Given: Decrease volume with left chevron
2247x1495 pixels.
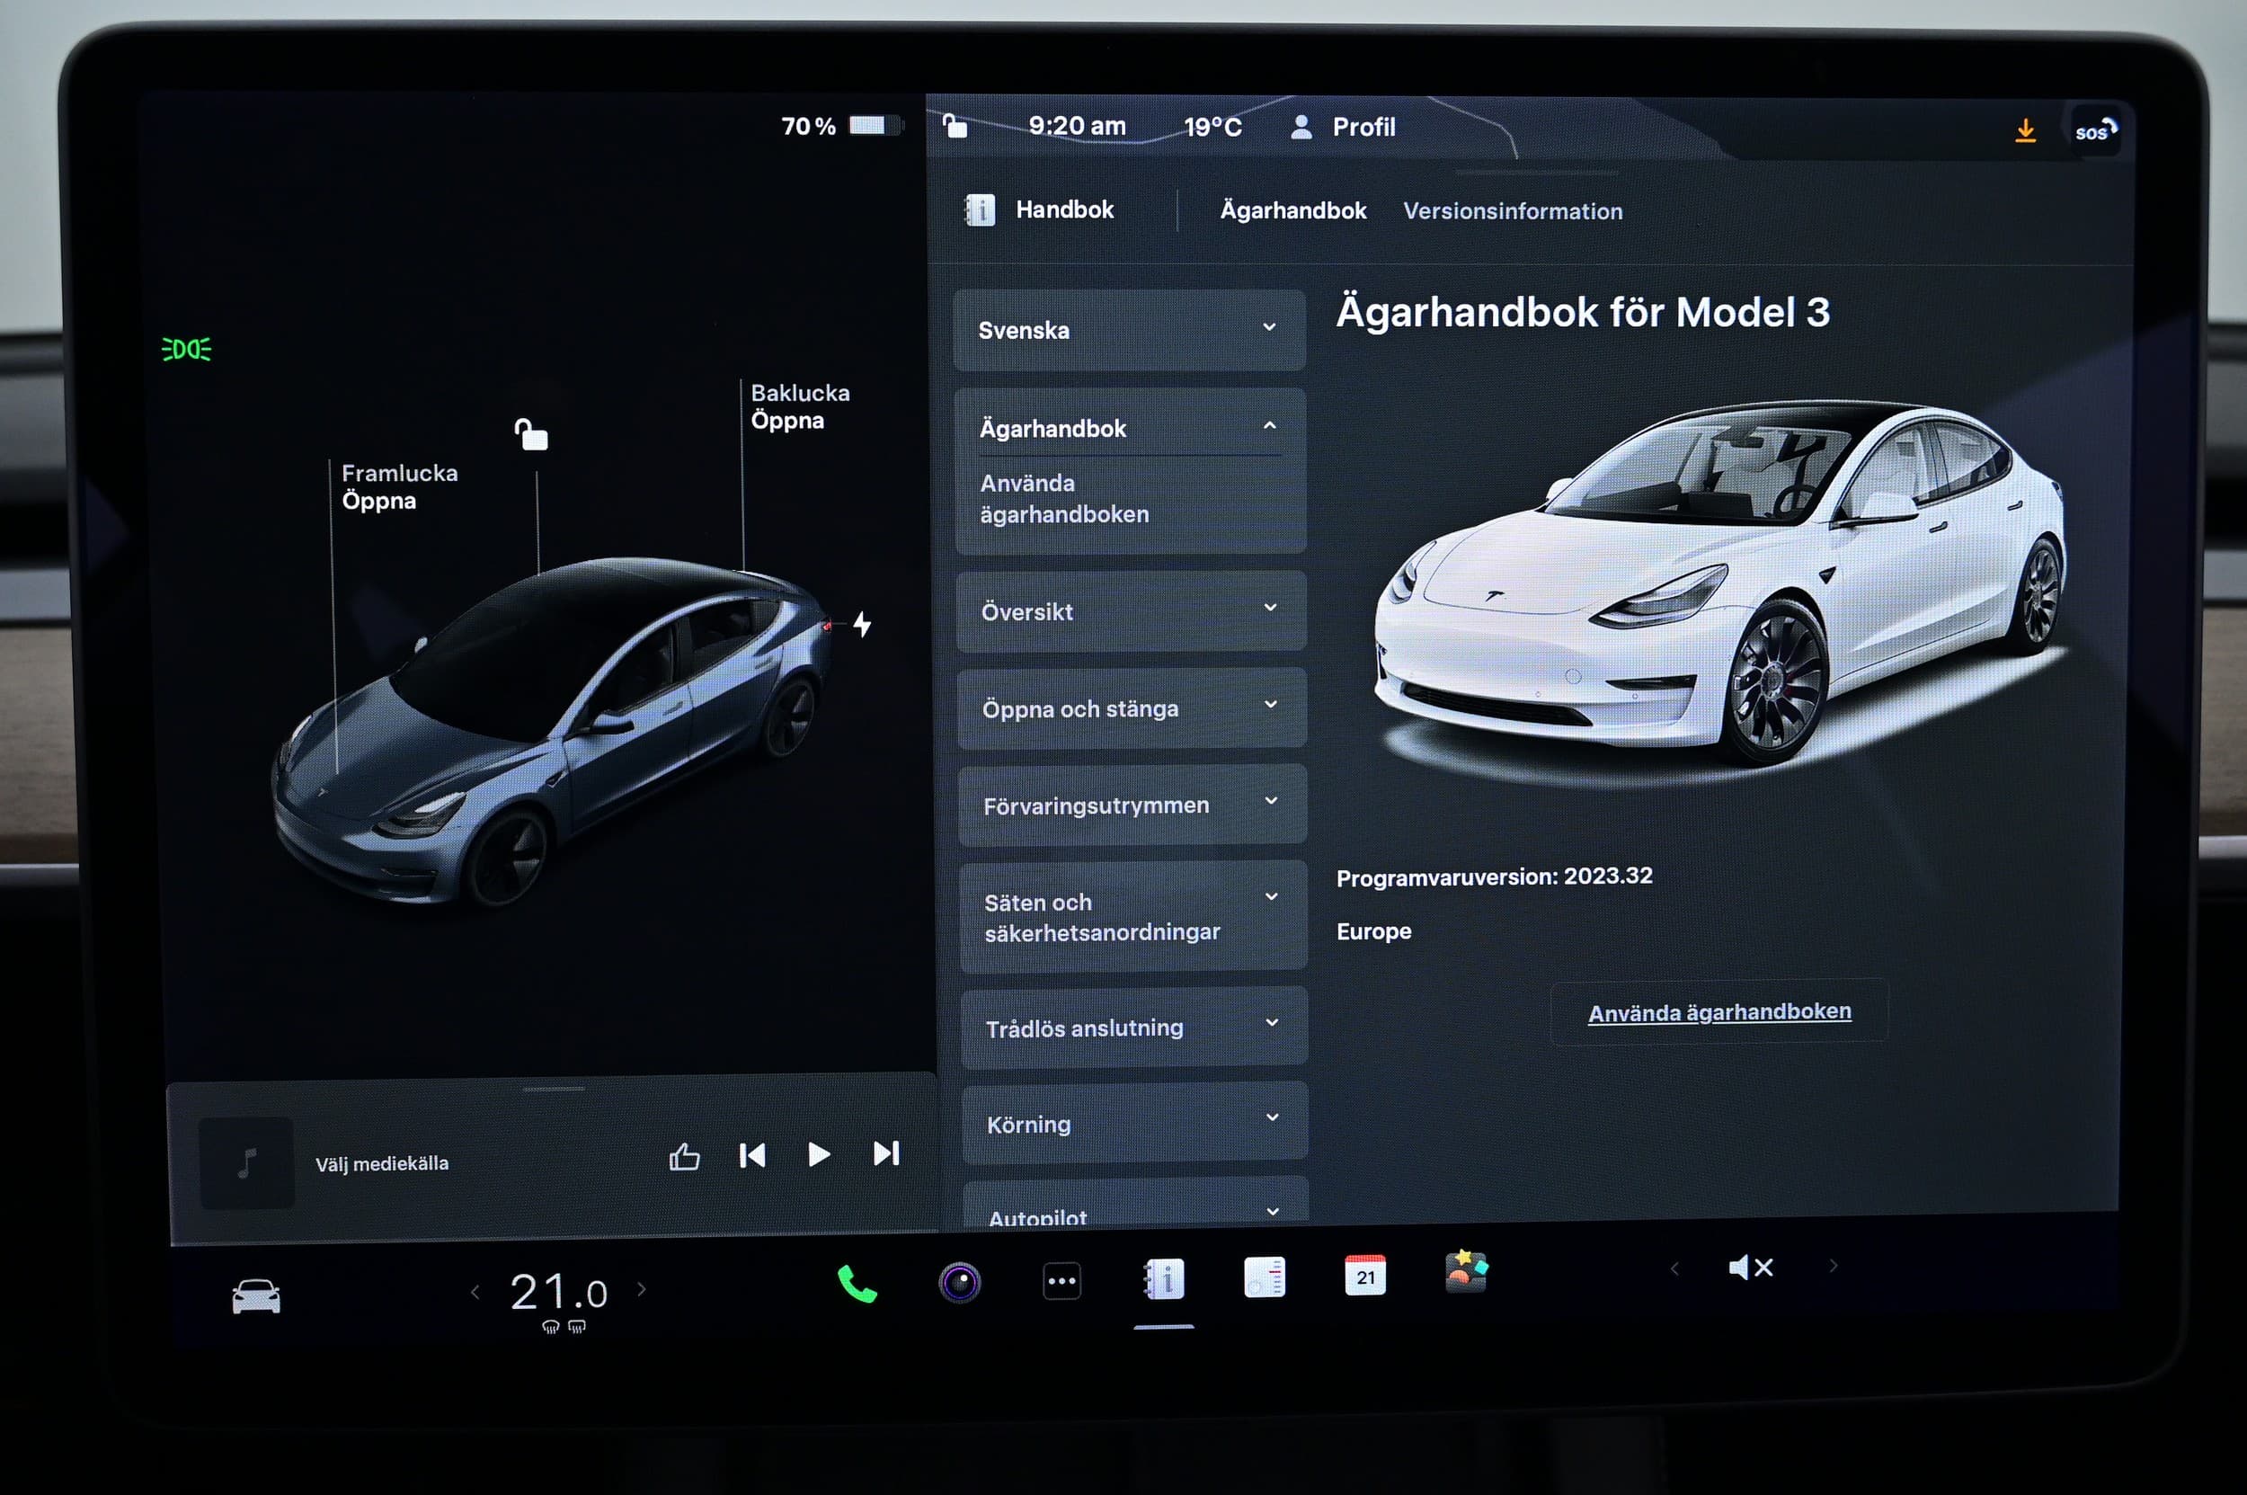Looking at the screenshot, I should click(x=1675, y=1268).
